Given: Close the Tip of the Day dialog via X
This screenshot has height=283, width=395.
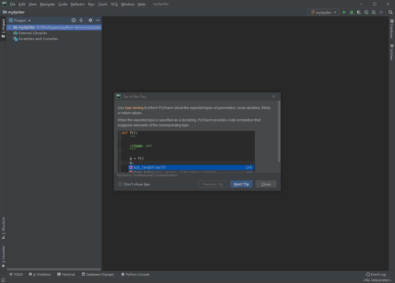Looking at the screenshot, I should pyautogui.click(x=274, y=96).
